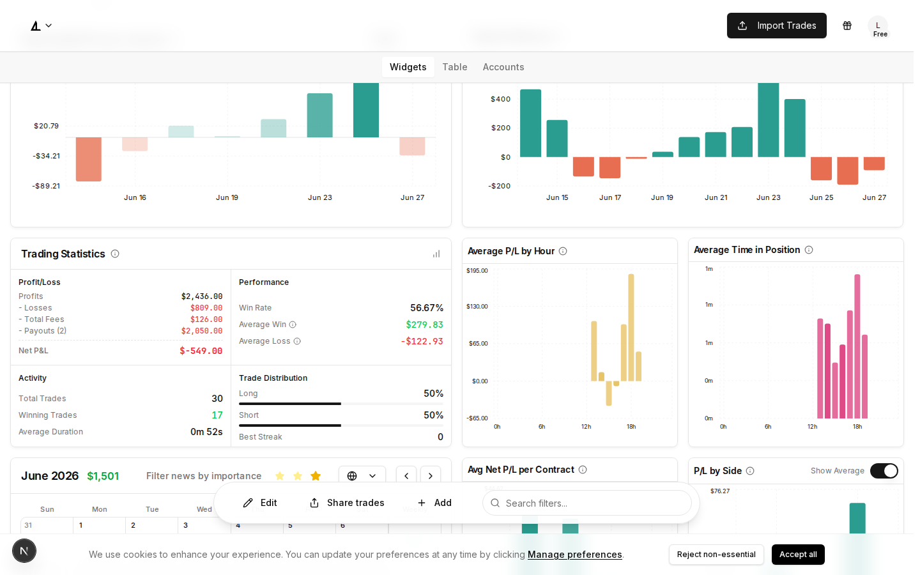Select the third news importance star
The height and width of the screenshot is (575, 920).
click(x=316, y=476)
